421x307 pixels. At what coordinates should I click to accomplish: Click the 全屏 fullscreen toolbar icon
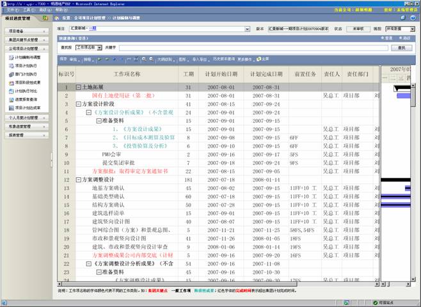tap(262, 59)
